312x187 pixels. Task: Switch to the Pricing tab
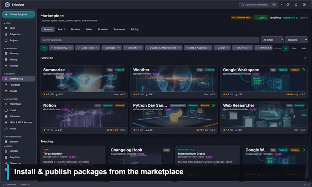(135, 29)
